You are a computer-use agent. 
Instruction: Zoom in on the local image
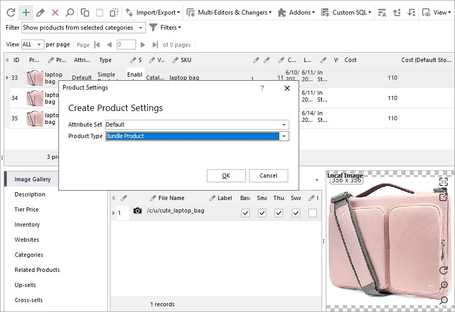point(444,285)
